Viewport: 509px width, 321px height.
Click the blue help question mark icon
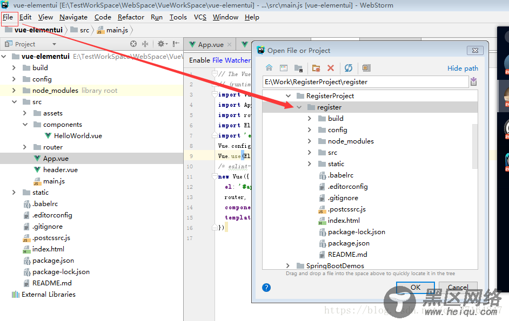tap(266, 287)
